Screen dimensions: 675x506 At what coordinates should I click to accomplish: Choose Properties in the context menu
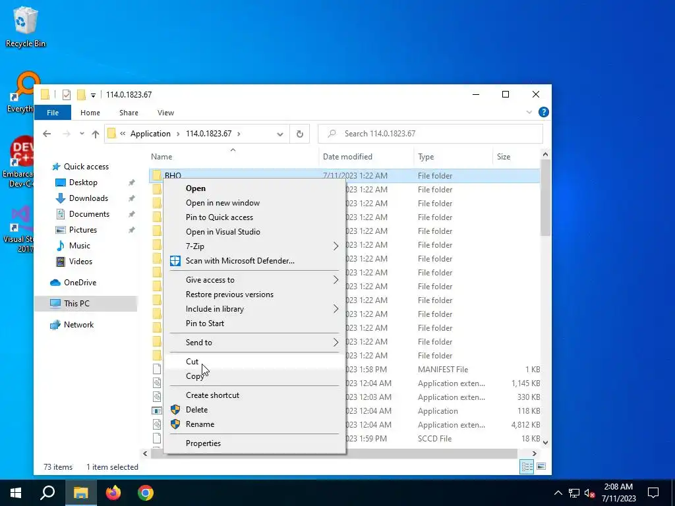pos(254,443)
